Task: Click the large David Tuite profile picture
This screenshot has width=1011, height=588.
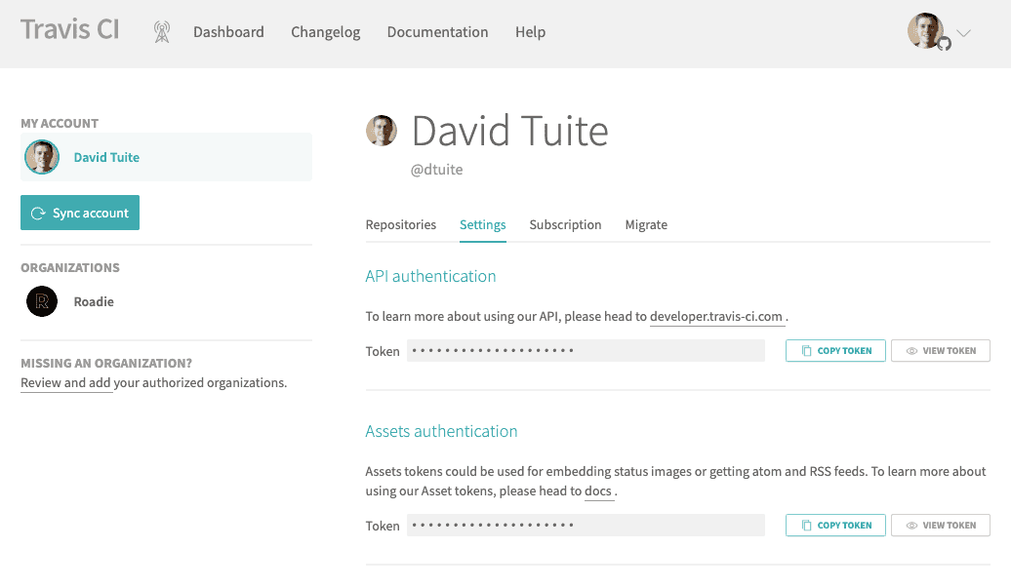Action: coord(381,131)
